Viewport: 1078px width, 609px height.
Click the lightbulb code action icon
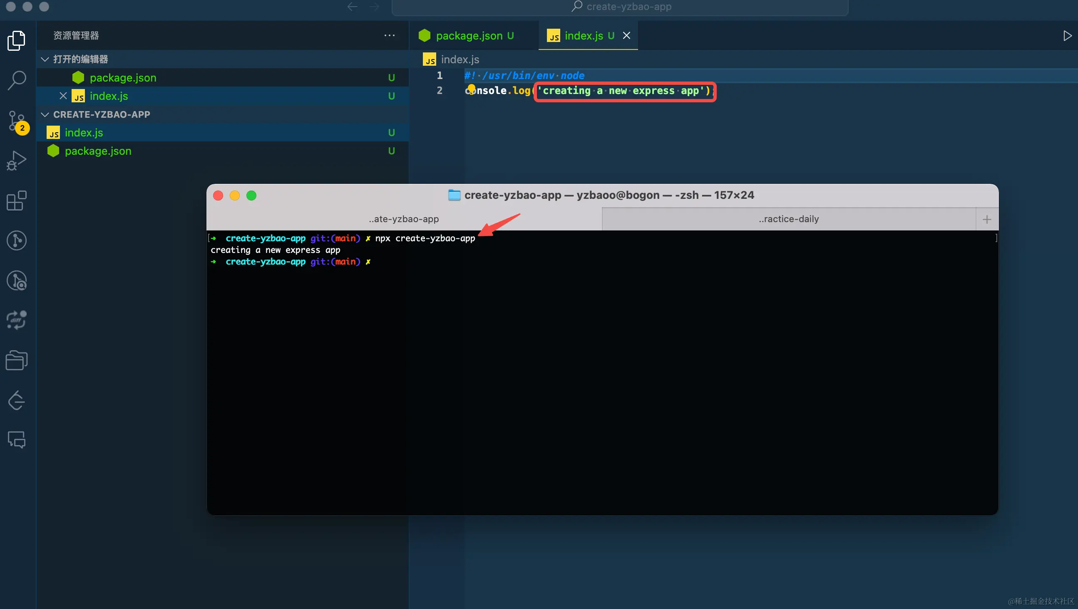(x=471, y=89)
